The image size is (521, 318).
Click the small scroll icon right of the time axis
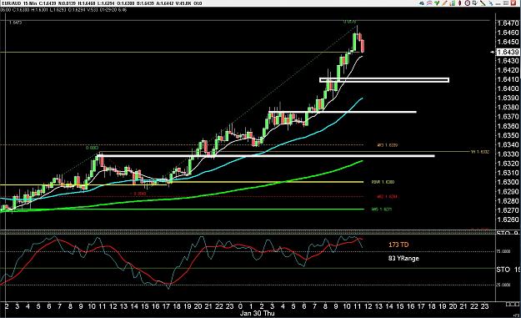coord(513,304)
